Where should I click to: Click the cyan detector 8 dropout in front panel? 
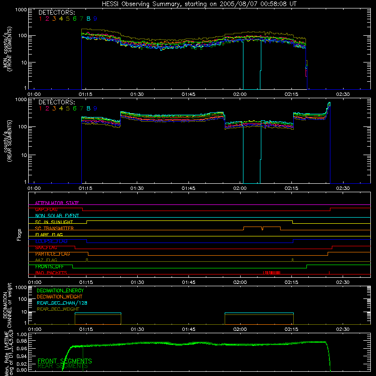(252, 65)
